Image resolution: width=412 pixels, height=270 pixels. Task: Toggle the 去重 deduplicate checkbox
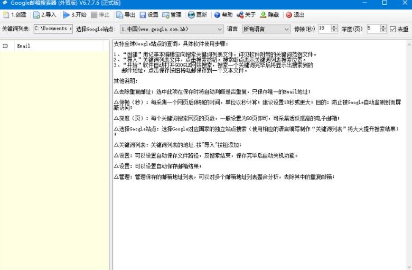pos(393,29)
